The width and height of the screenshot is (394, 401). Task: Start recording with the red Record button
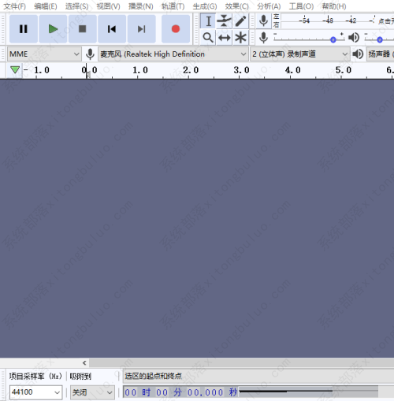point(176,29)
